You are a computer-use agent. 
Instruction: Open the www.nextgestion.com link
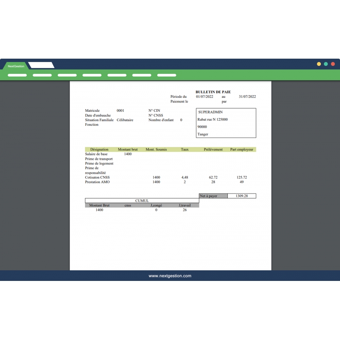click(x=170, y=275)
